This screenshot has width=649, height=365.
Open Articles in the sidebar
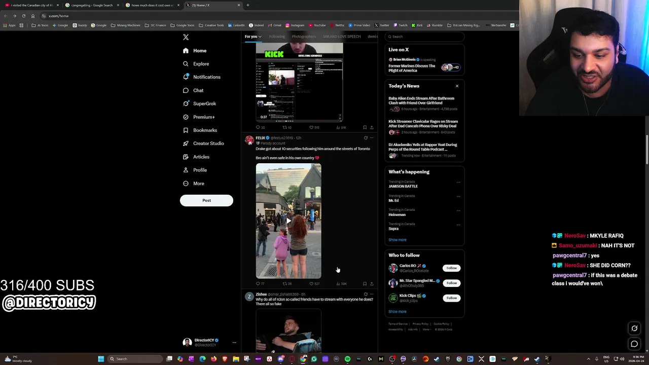point(196,157)
